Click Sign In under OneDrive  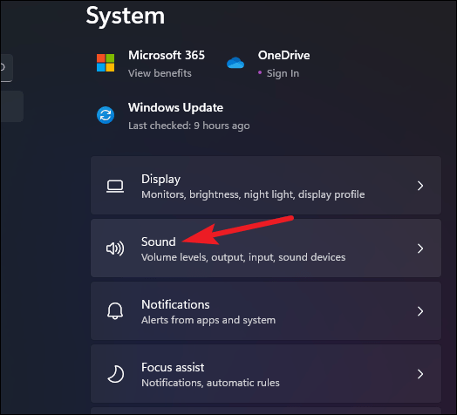coord(283,73)
